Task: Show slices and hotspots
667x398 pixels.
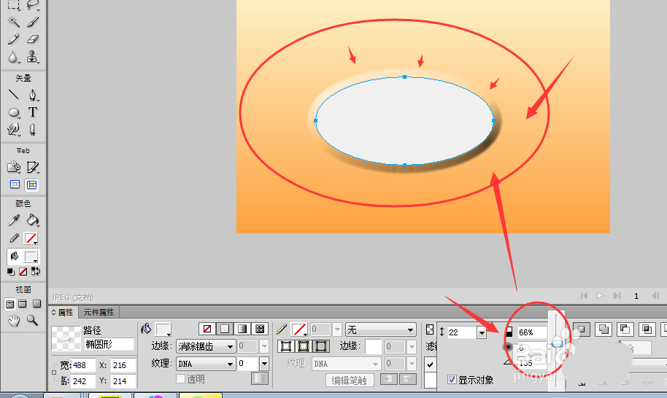Action: pos(32,184)
